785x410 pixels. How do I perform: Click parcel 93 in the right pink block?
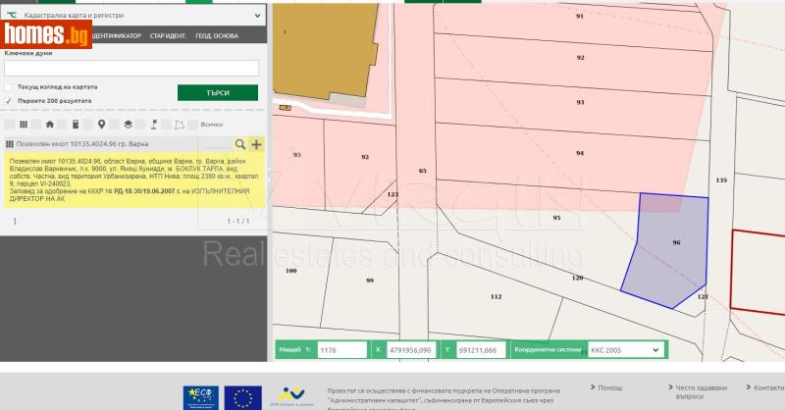[580, 102]
